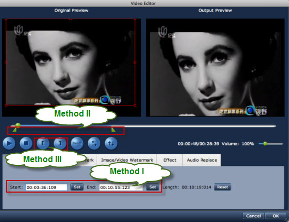Click the Stop playback button
This screenshot has width=289, height=222.
tap(26, 143)
